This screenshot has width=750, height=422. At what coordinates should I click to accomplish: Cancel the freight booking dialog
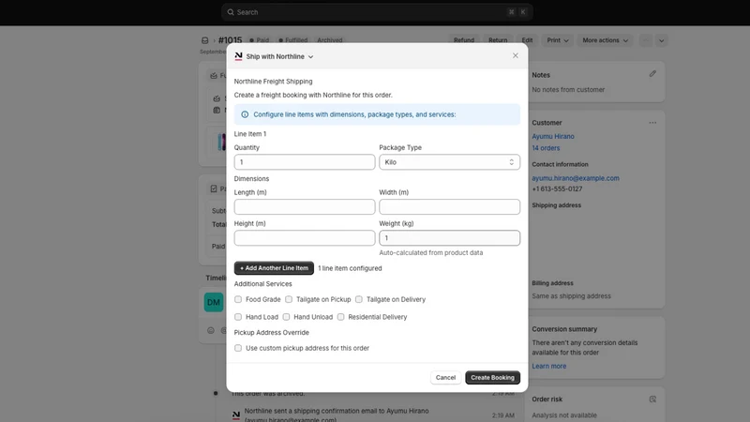click(445, 378)
